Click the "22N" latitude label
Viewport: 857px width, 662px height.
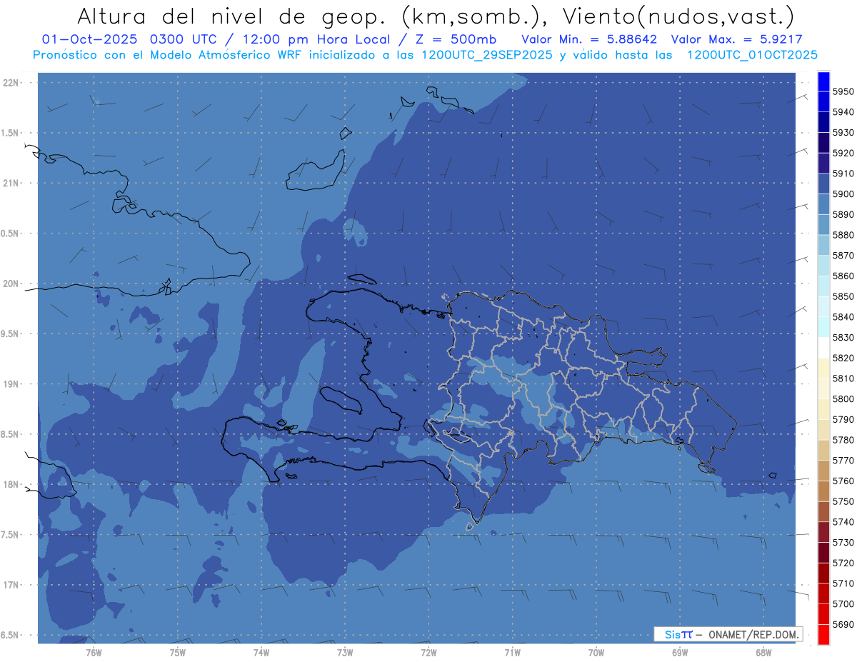point(10,83)
